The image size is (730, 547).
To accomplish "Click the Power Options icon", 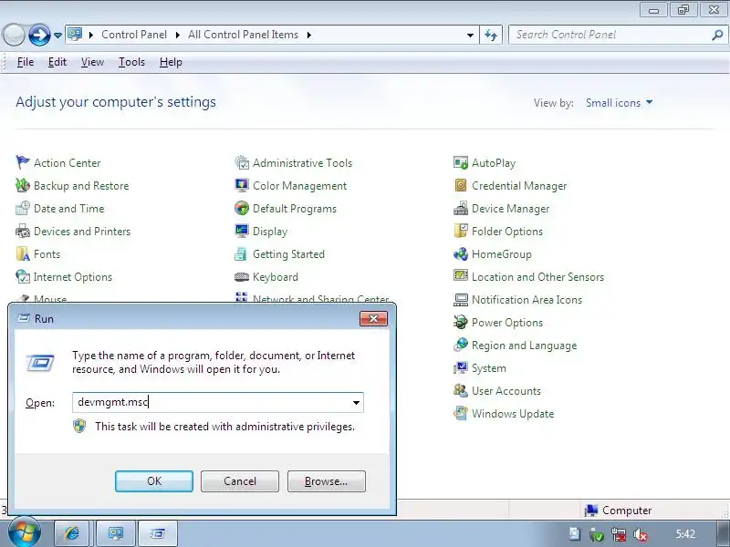I will click(461, 322).
